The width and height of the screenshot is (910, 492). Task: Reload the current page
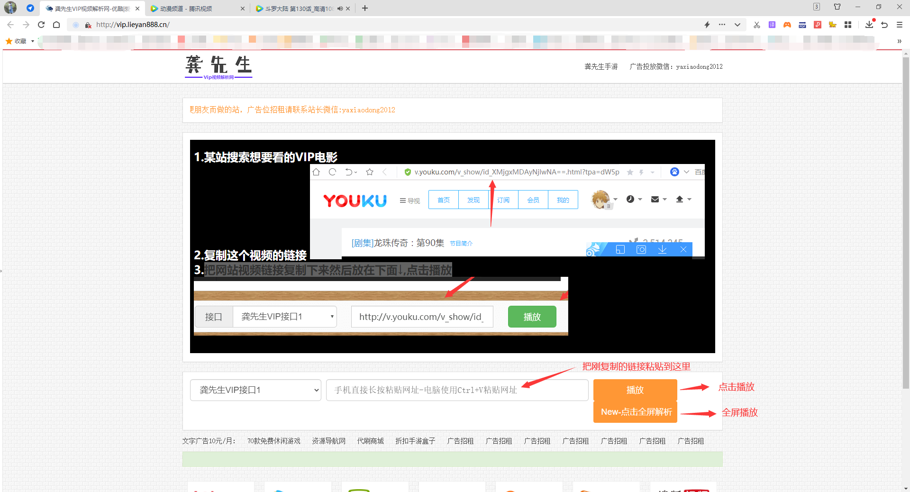click(41, 25)
